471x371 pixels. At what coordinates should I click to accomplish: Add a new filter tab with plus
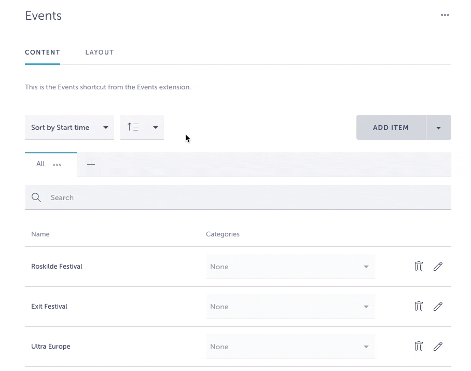point(91,165)
